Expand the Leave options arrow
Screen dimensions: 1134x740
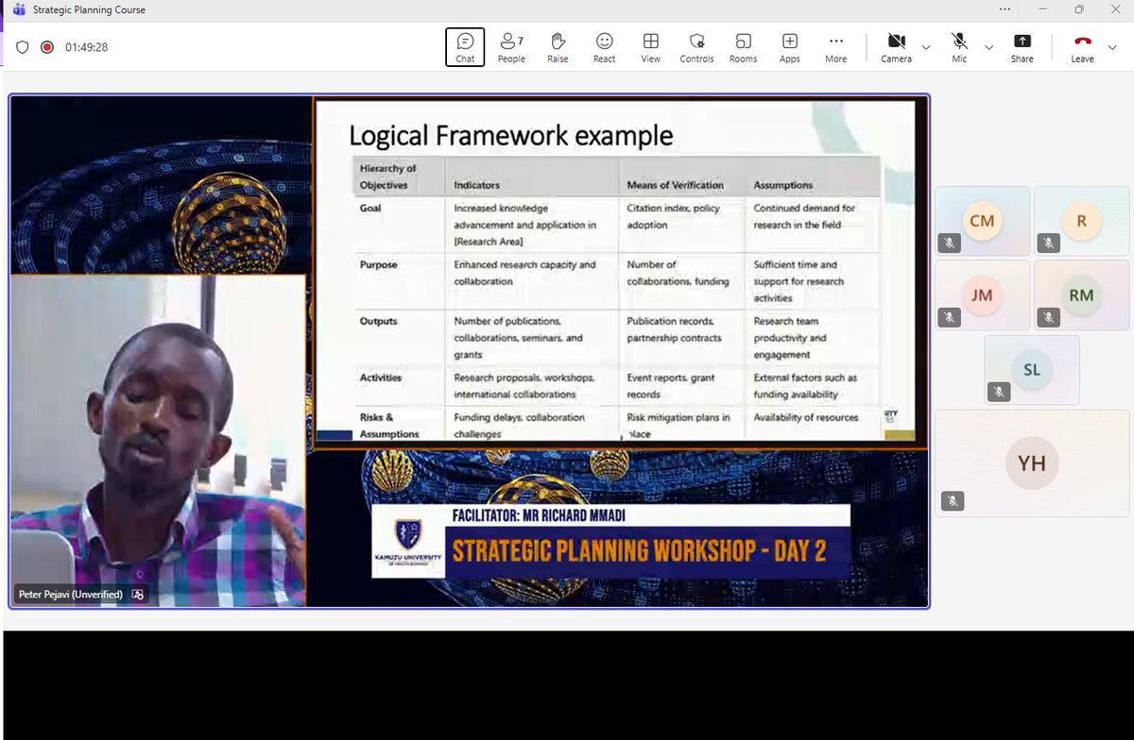1112,47
